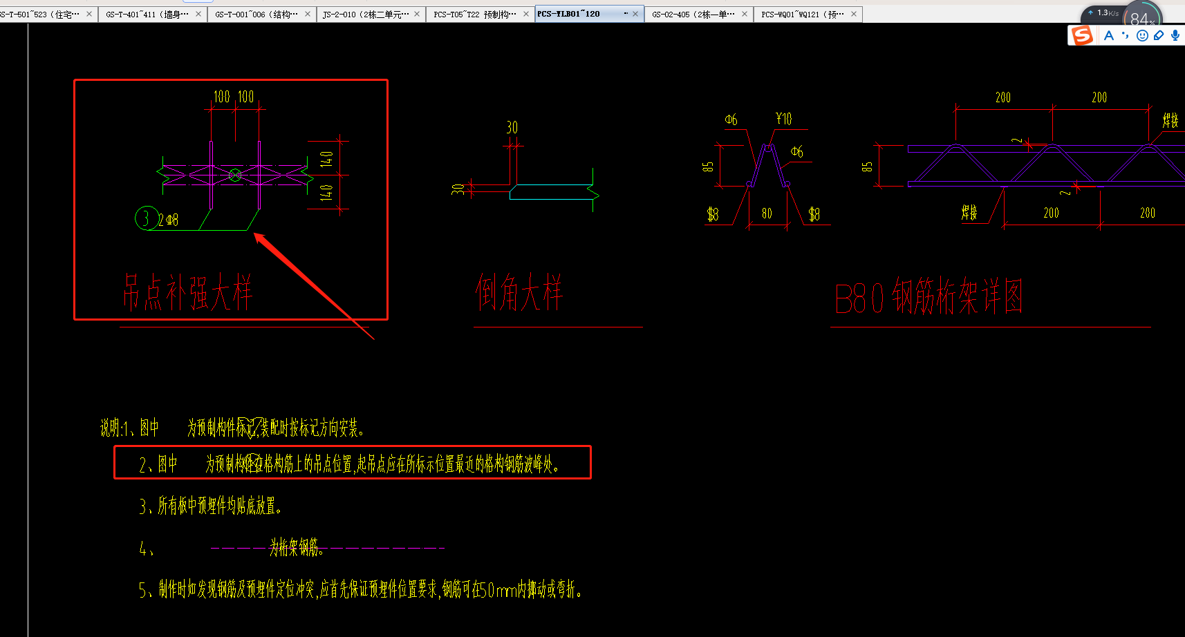Select note 2 about 吊点位置 text

(x=349, y=464)
